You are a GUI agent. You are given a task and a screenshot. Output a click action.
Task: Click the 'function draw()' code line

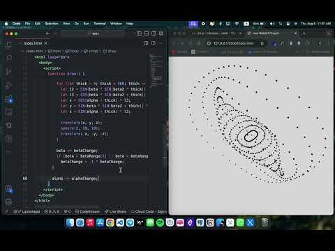(x=66, y=74)
